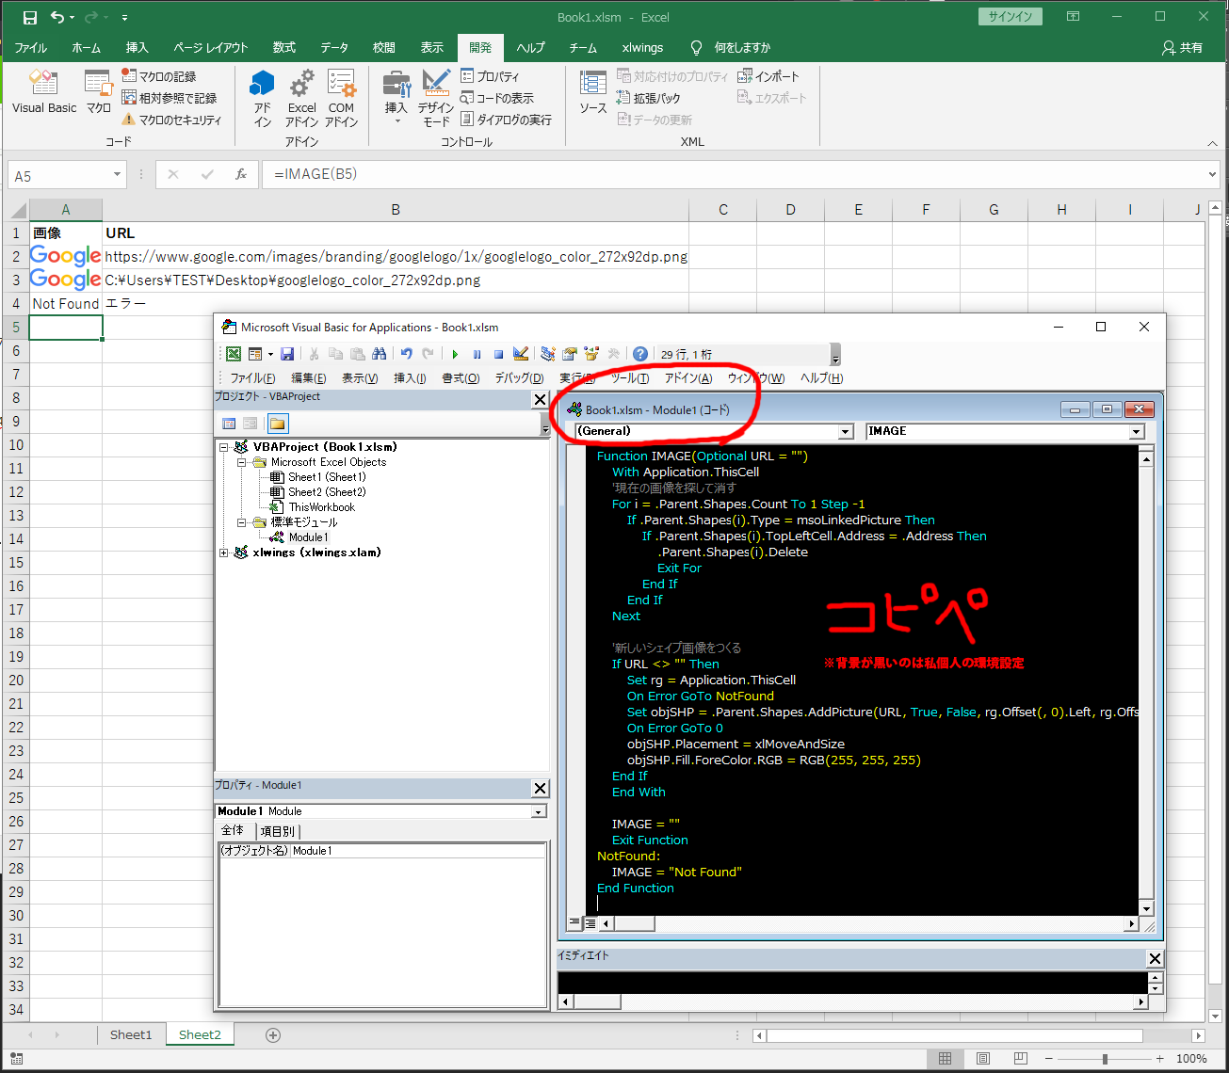Open Project Explorer icon in VBA toolbar
The height and width of the screenshot is (1073, 1229).
pos(548,354)
